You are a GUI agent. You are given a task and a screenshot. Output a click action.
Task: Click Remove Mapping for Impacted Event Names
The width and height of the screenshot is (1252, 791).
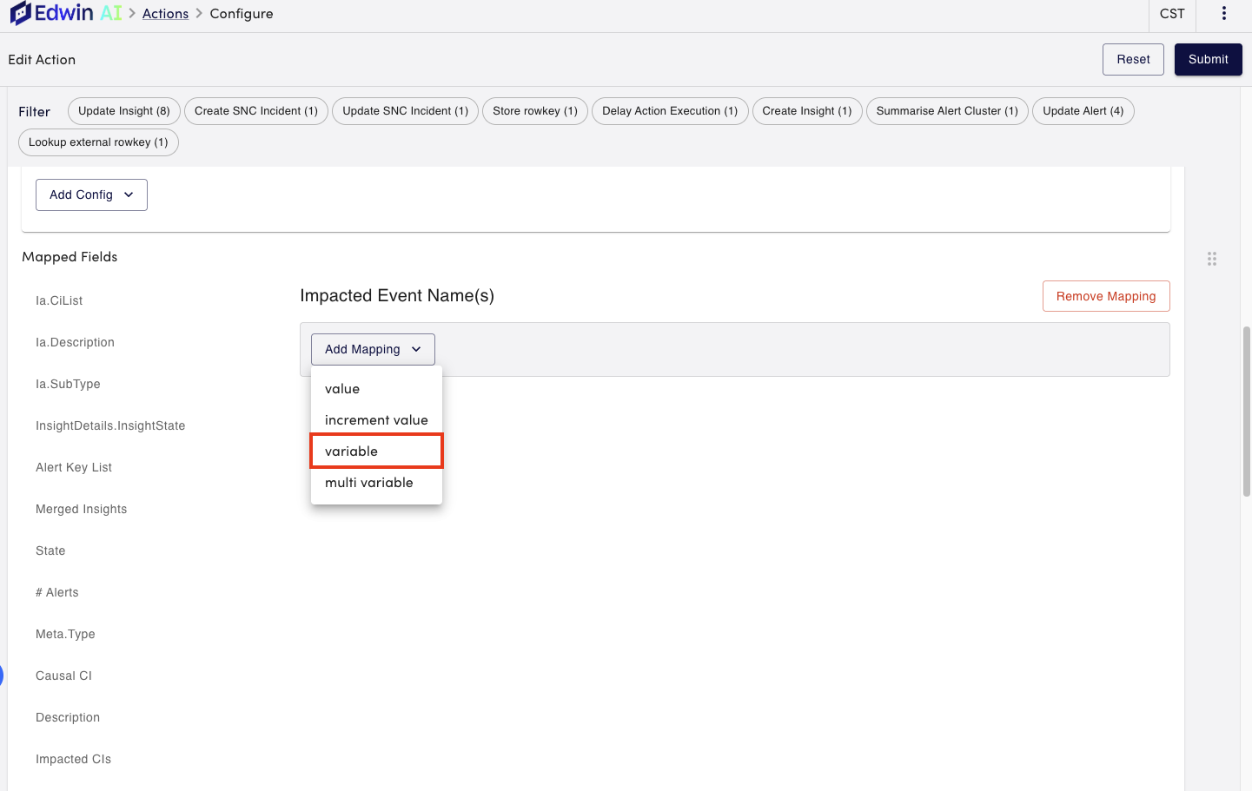pyautogui.click(x=1105, y=296)
